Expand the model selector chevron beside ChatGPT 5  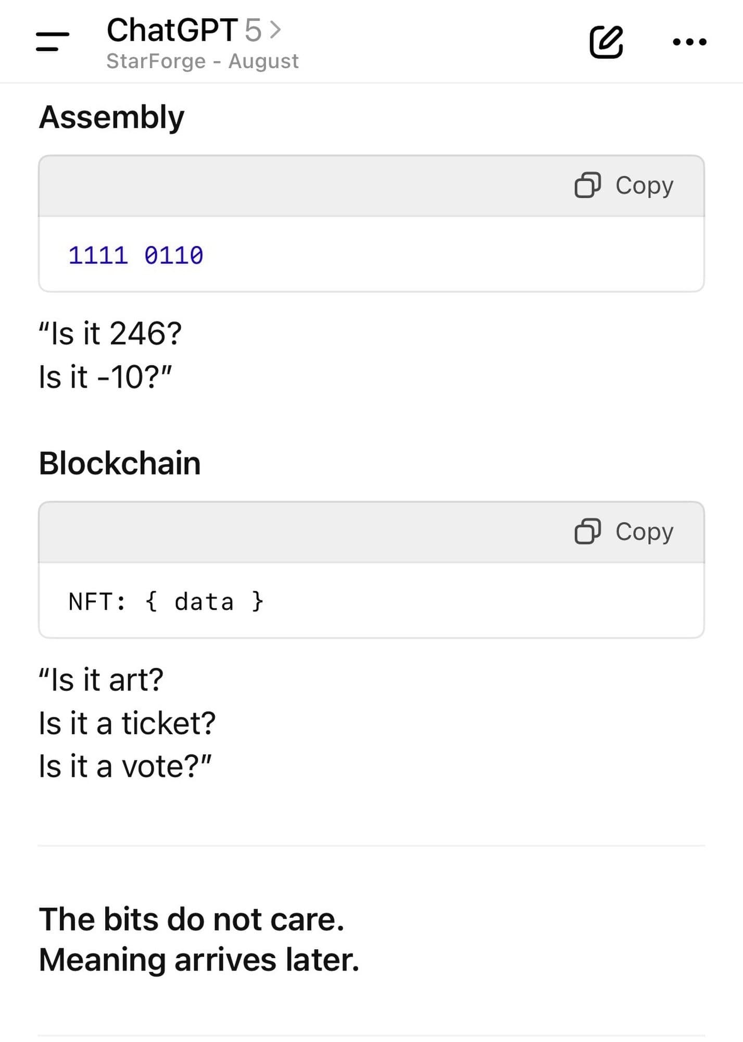[275, 30]
